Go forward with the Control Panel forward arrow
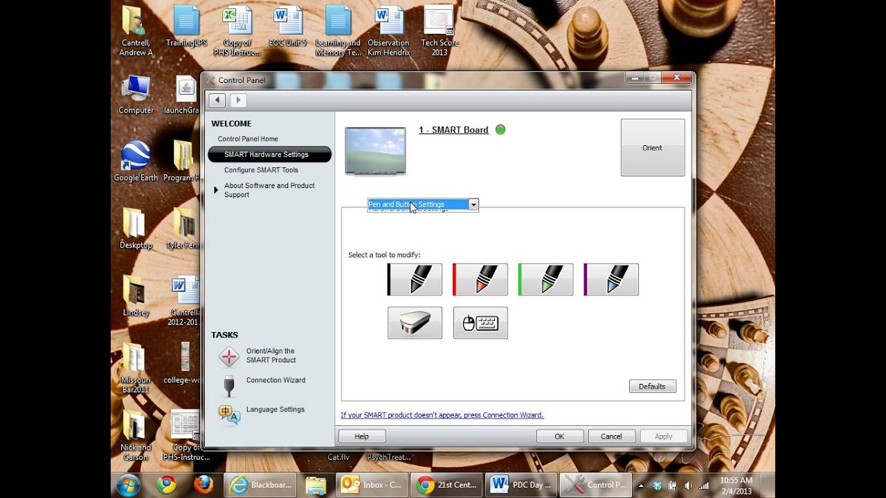886x498 pixels. [237, 100]
